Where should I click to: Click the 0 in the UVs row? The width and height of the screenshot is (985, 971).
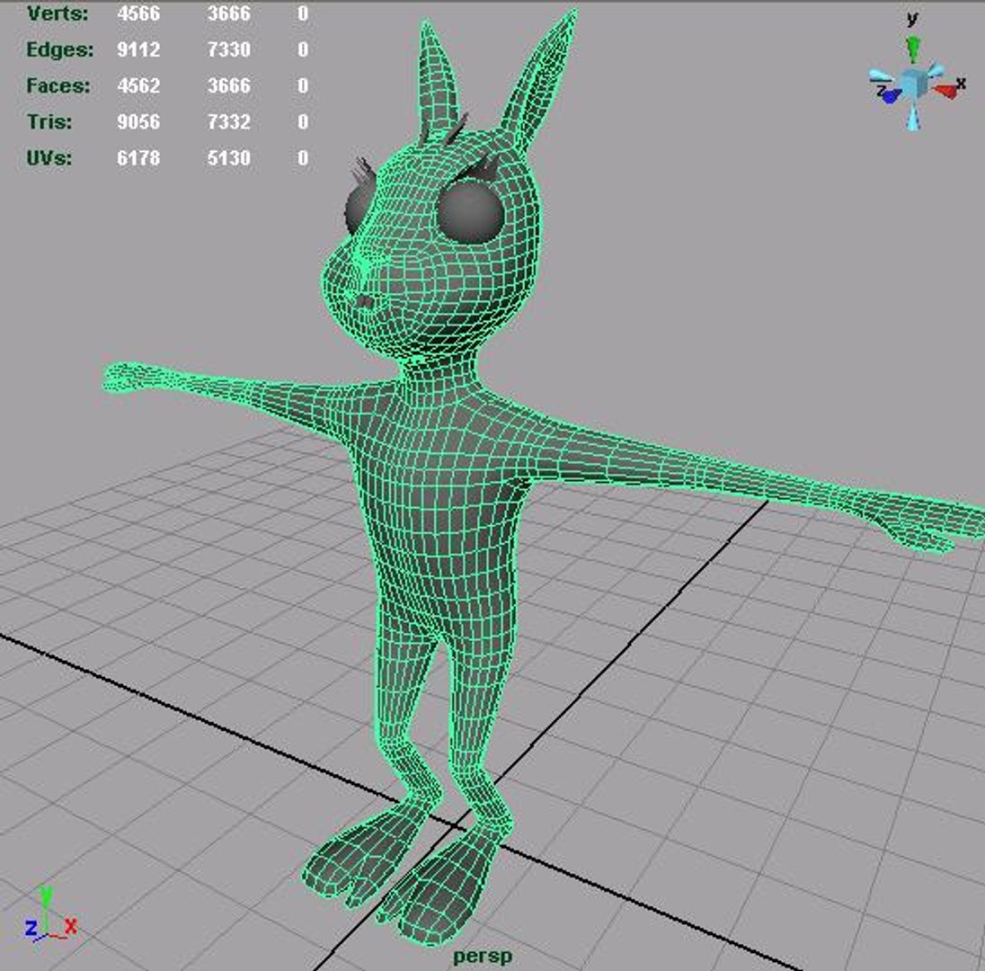[x=303, y=157]
